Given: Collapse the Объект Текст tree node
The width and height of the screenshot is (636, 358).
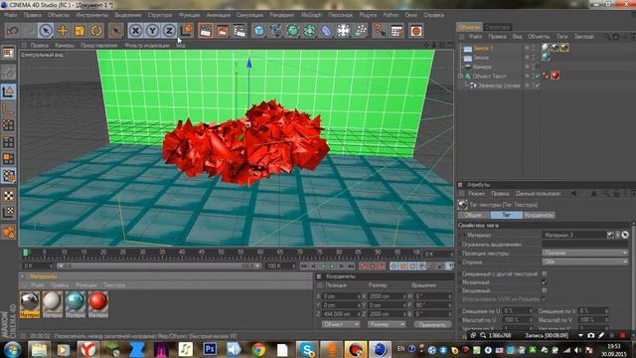Looking at the screenshot, I should (460, 76).
